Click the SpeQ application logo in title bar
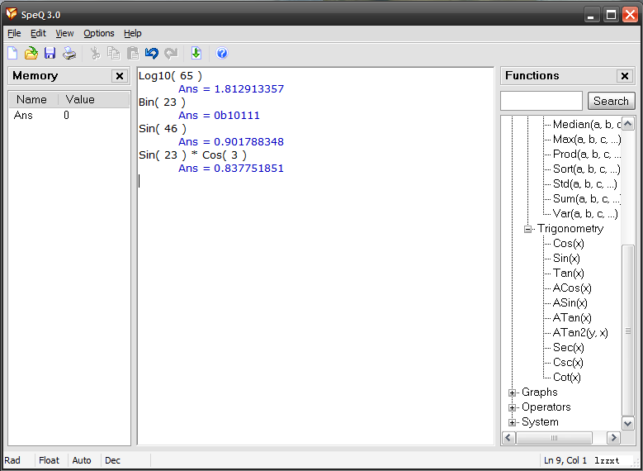This screenshot has width=643, height=471. click(x=12, y=14)
